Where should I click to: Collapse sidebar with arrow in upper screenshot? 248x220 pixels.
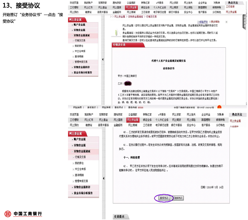point(103,59)
